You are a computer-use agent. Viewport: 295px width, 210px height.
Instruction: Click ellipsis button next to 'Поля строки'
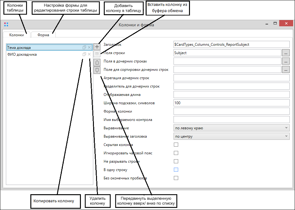(286, 53)
